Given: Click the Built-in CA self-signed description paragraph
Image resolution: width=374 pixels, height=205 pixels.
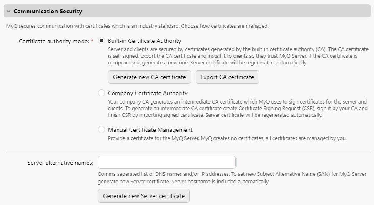Looking at the screenshot, I should pos(238,56).
